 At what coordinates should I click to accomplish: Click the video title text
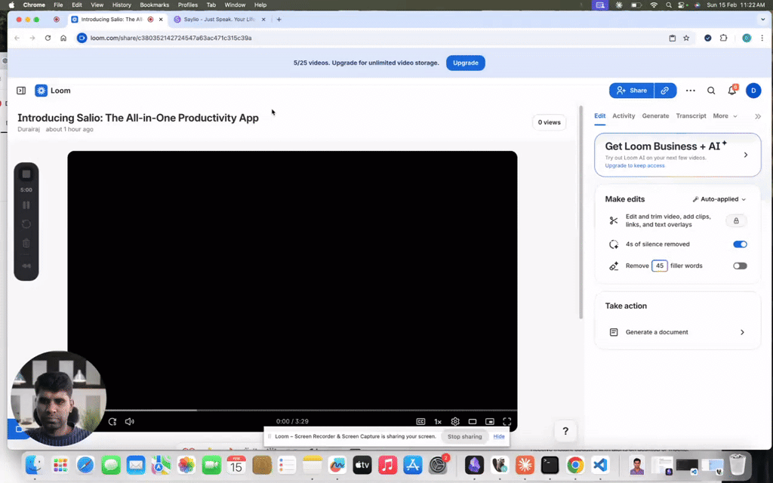138,118
